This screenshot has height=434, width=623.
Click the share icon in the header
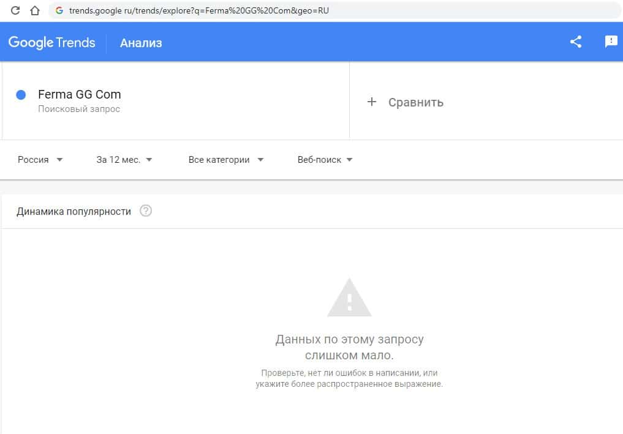[x=576, y=42]
